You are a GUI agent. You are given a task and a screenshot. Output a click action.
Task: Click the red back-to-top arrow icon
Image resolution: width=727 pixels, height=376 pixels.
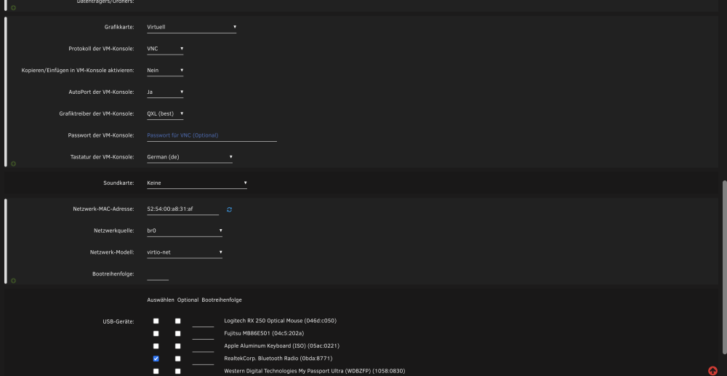(712, 370)
